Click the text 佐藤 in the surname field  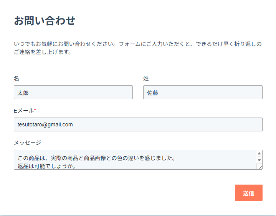pyautogui.click(x=153, y=93)
